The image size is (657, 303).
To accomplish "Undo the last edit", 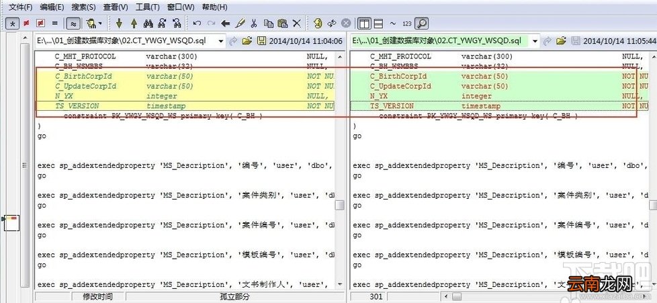I will tap(197, 24).
